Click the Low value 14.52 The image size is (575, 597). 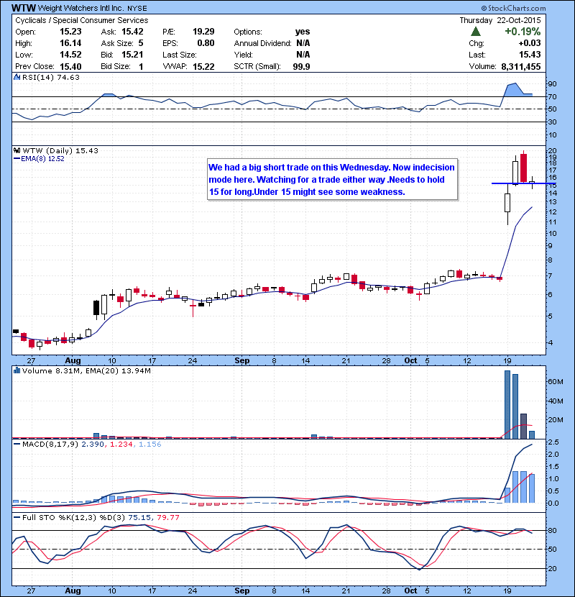point(70,55)
